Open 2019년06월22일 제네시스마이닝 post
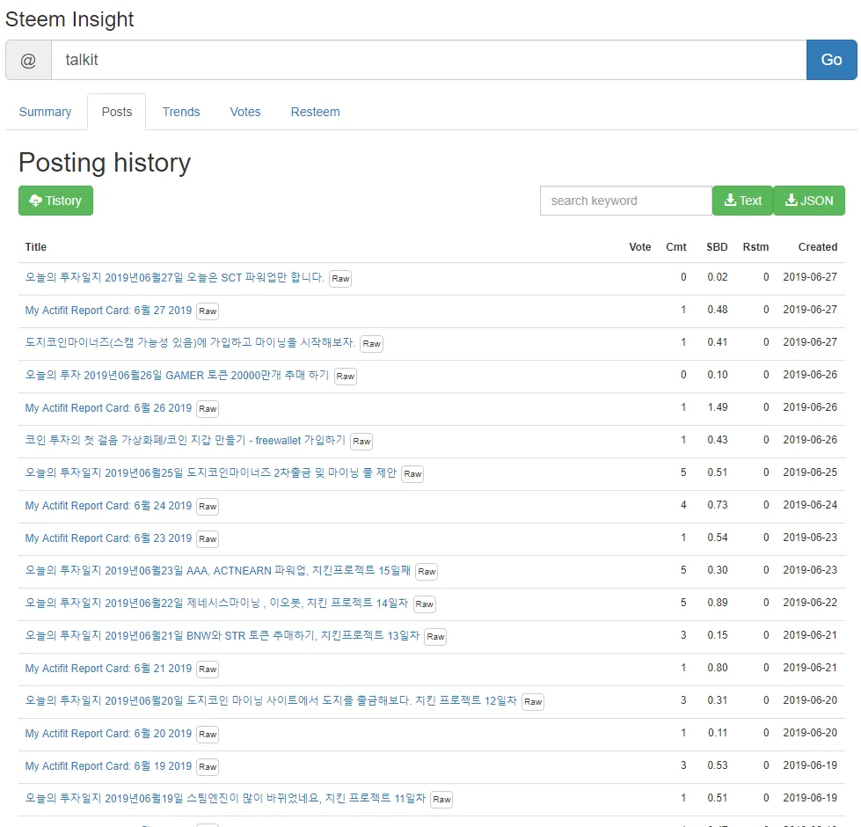This screenshot has height=827, width=861. [217, 603]
